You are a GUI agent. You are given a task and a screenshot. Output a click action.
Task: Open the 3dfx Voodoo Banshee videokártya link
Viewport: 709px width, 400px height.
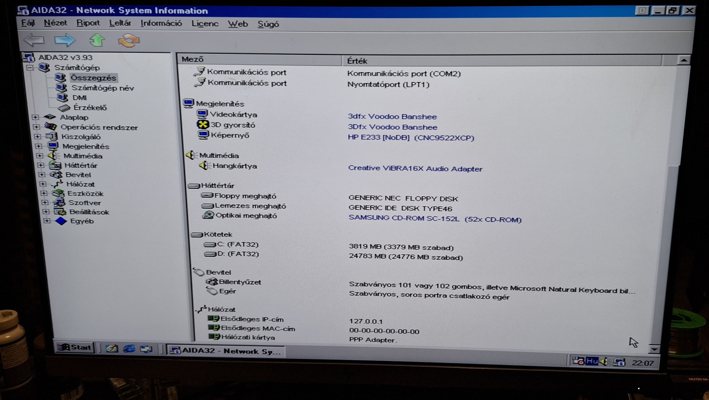pyautogui.click(x=392, y=117)
